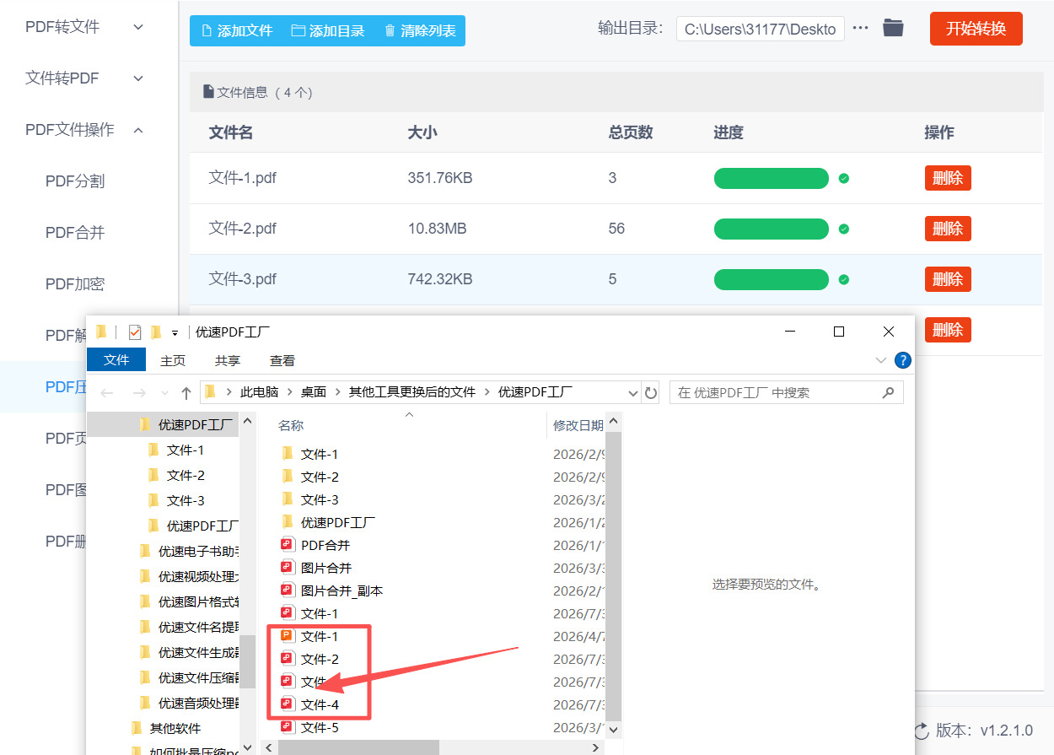The height and width of the screenshot is (755, 1054).
Task: Switch to the 共享 ribbon tab
Action: [x=228, y=360]
